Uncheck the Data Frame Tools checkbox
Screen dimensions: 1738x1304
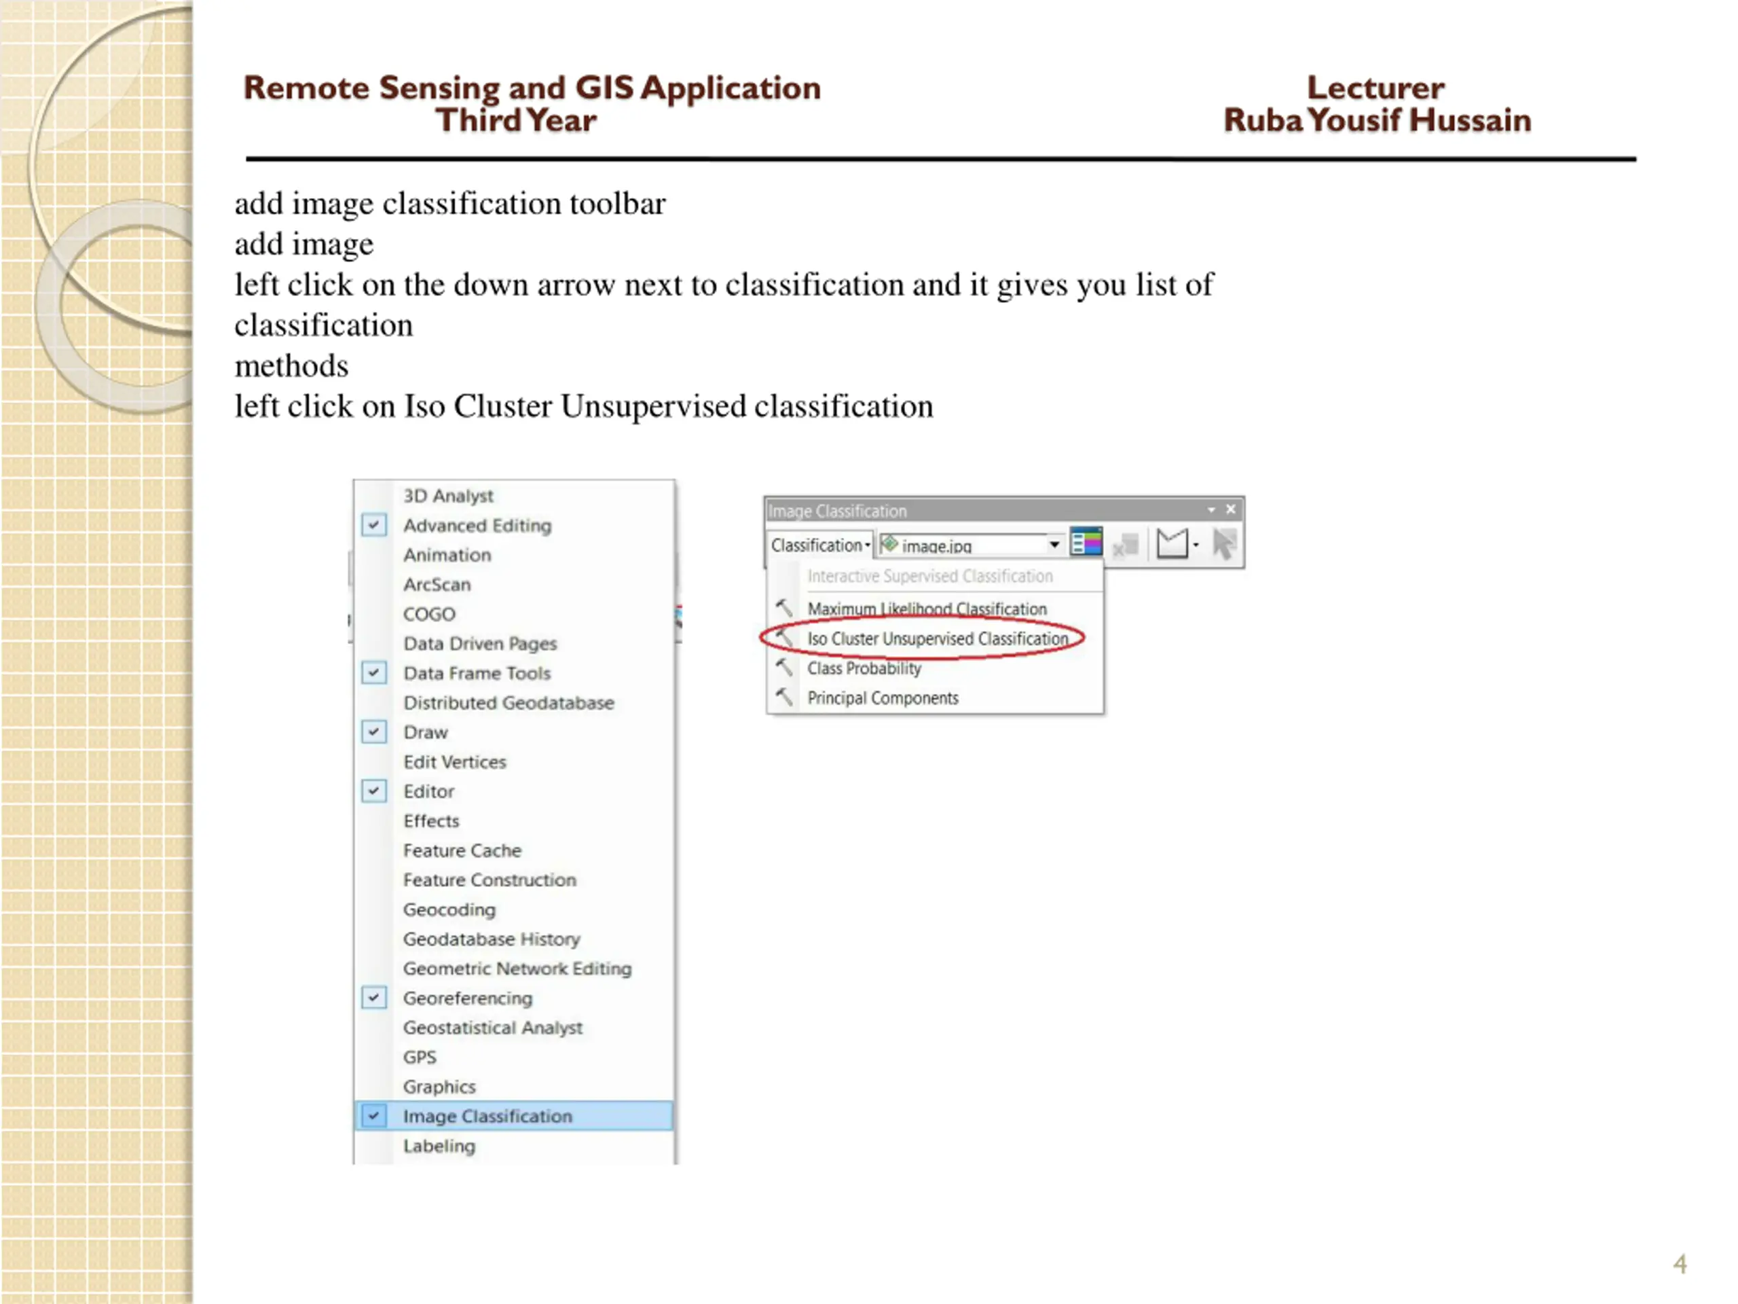(x=374, y=673)
